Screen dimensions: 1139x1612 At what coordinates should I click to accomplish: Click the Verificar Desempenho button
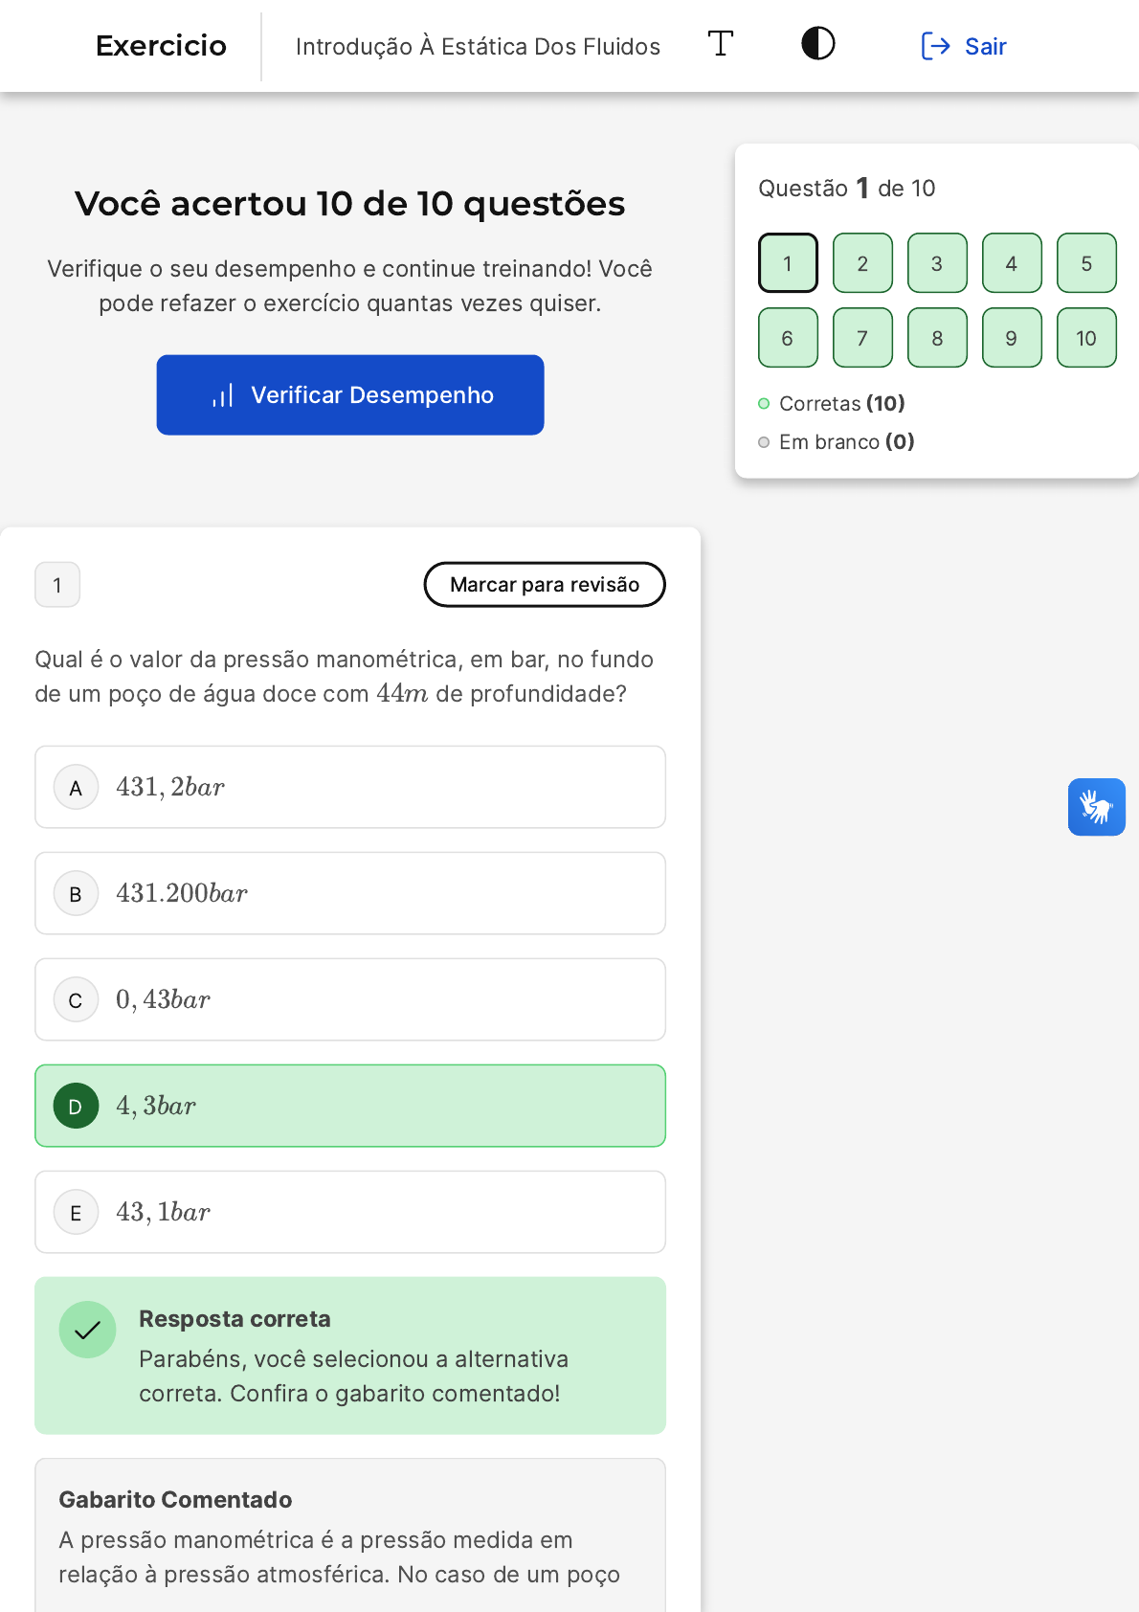click(x=350, y=395)
